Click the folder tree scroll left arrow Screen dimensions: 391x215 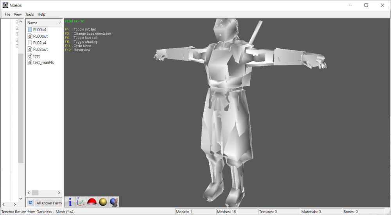pyautogui.click(x=4, y=204)
